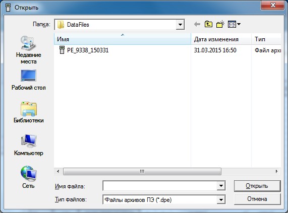288x213 pixels.
Task: Open the Тип файлов dropdown list
Action: pos(221,199)
